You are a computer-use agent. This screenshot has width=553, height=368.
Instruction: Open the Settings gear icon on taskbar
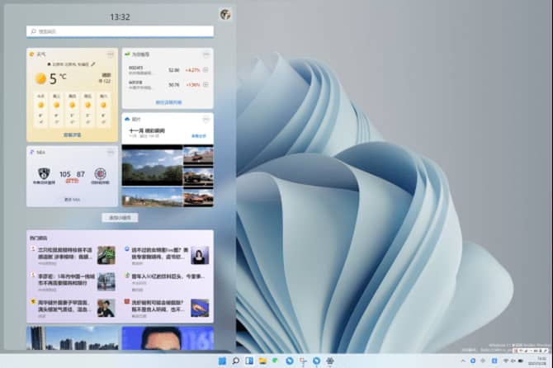click(329, 361)
